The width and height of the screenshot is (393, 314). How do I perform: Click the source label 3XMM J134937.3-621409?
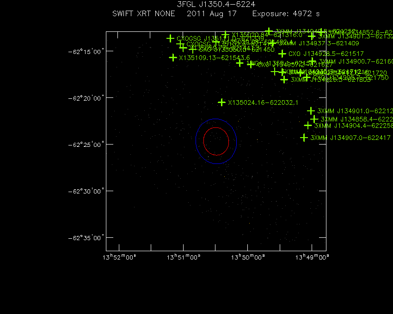coord(319,43)
